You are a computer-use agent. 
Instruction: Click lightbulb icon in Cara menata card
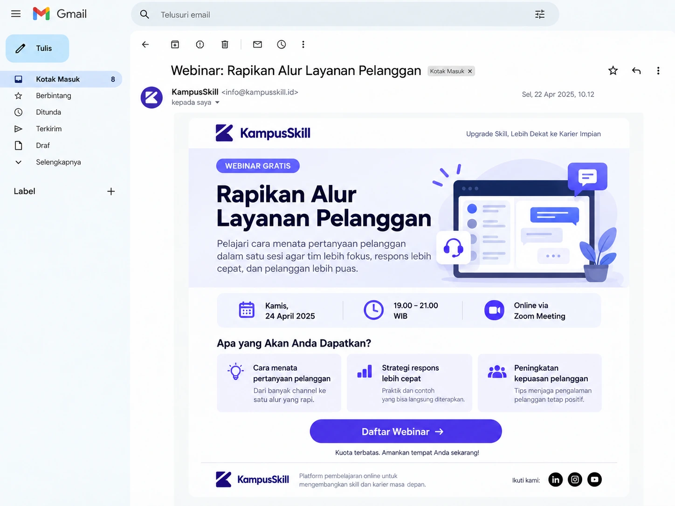point(236,372)
